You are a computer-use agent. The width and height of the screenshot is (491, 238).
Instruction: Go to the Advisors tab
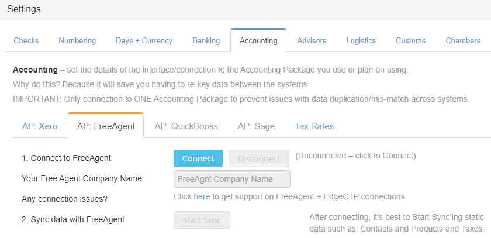click(312, 41)
